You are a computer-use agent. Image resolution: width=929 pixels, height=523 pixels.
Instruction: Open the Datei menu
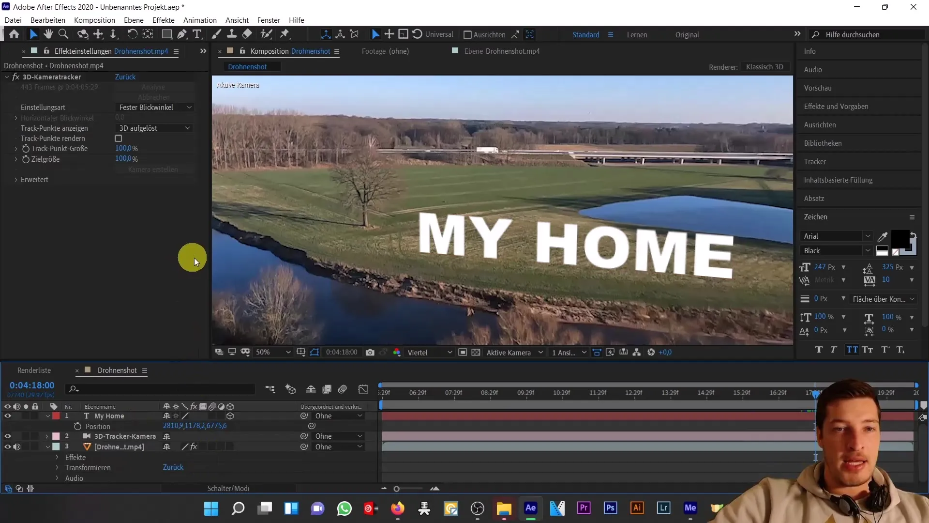[13, 20]
